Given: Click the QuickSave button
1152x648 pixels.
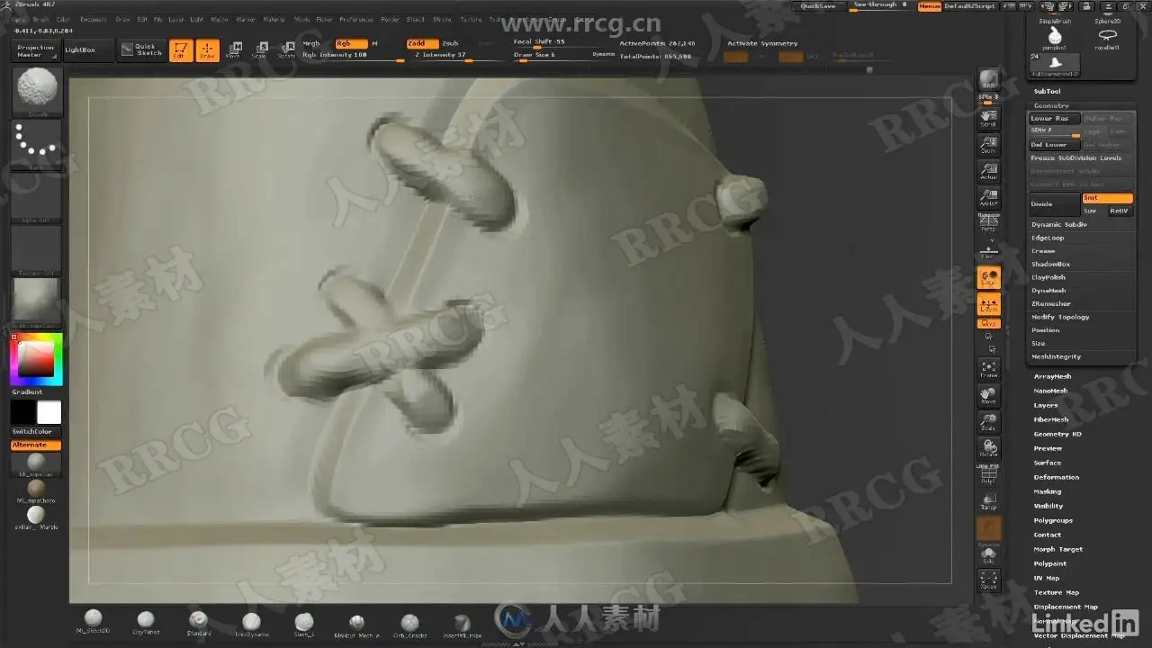Looking at the screenshot, I should point(818,6).
